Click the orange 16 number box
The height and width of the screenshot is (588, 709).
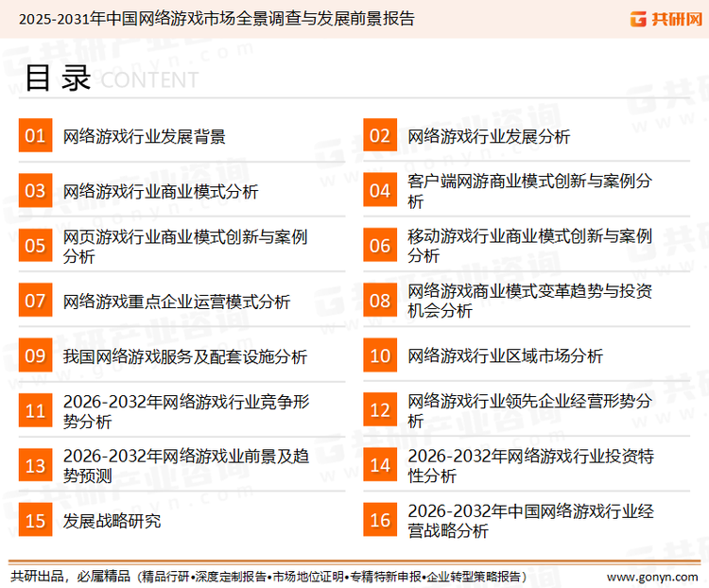click(380, 520)
